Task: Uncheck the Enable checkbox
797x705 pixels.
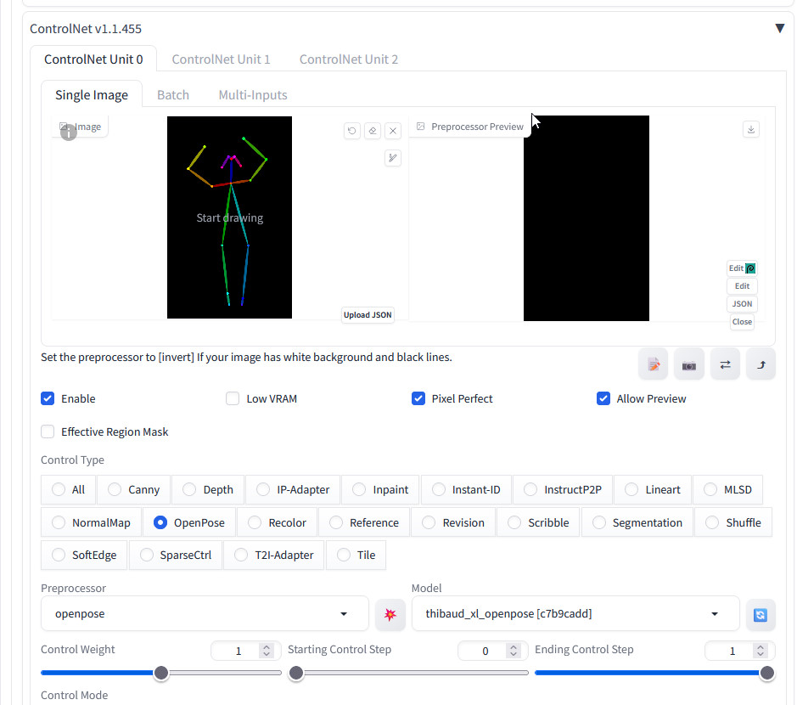Action: (x=48, y=398)
